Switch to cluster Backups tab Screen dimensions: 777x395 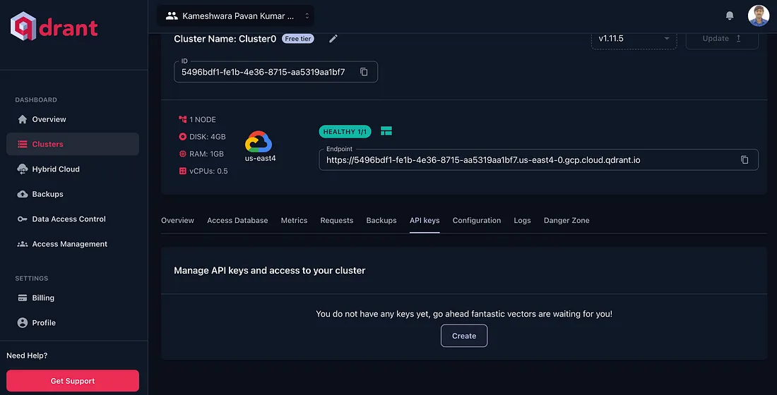click(381, 220)
